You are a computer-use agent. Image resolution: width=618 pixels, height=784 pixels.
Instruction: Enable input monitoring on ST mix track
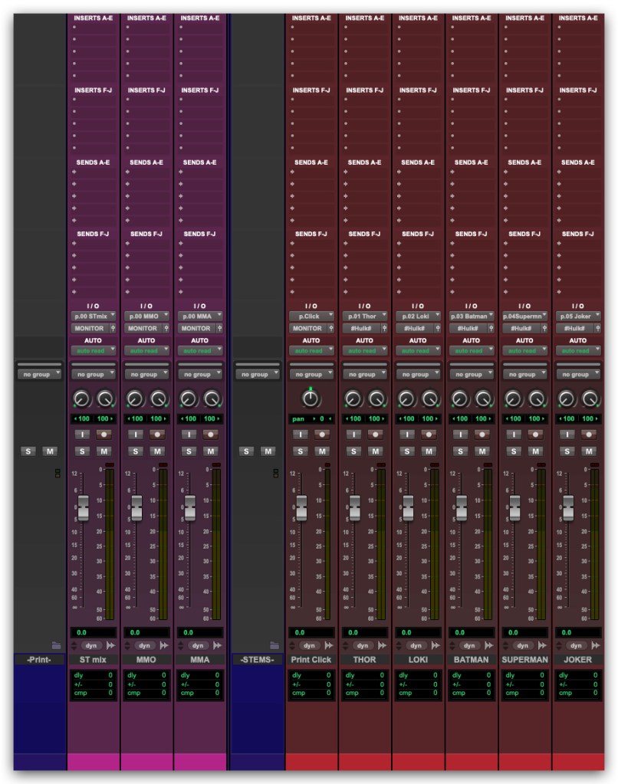pyautogui.click(x=81, y=434)
